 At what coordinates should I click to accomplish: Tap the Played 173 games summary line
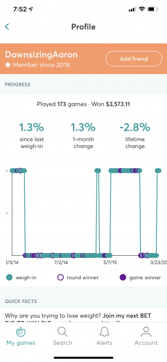point(83,104)
